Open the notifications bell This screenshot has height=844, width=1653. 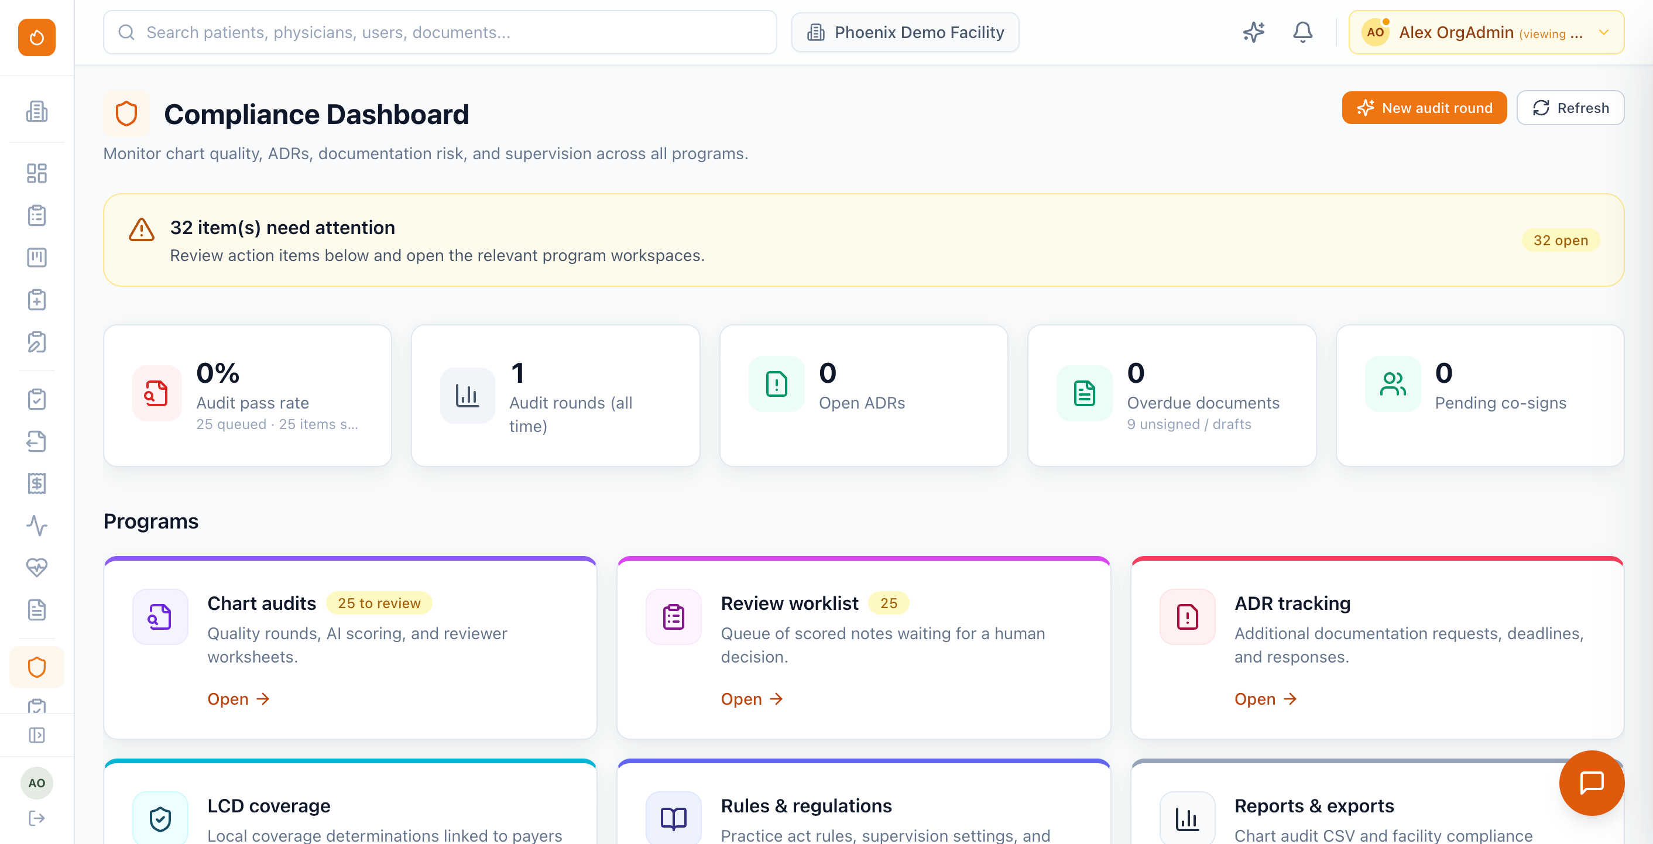[1302, 32]
